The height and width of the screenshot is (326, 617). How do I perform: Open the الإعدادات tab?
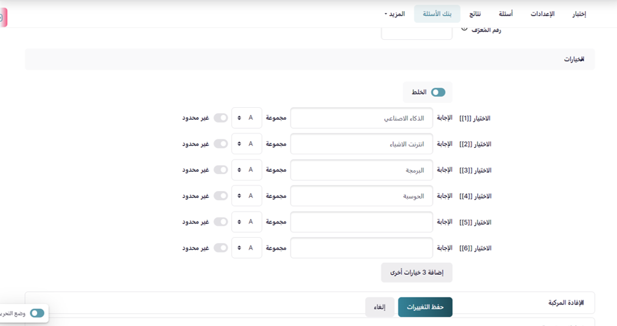[543, 14]
